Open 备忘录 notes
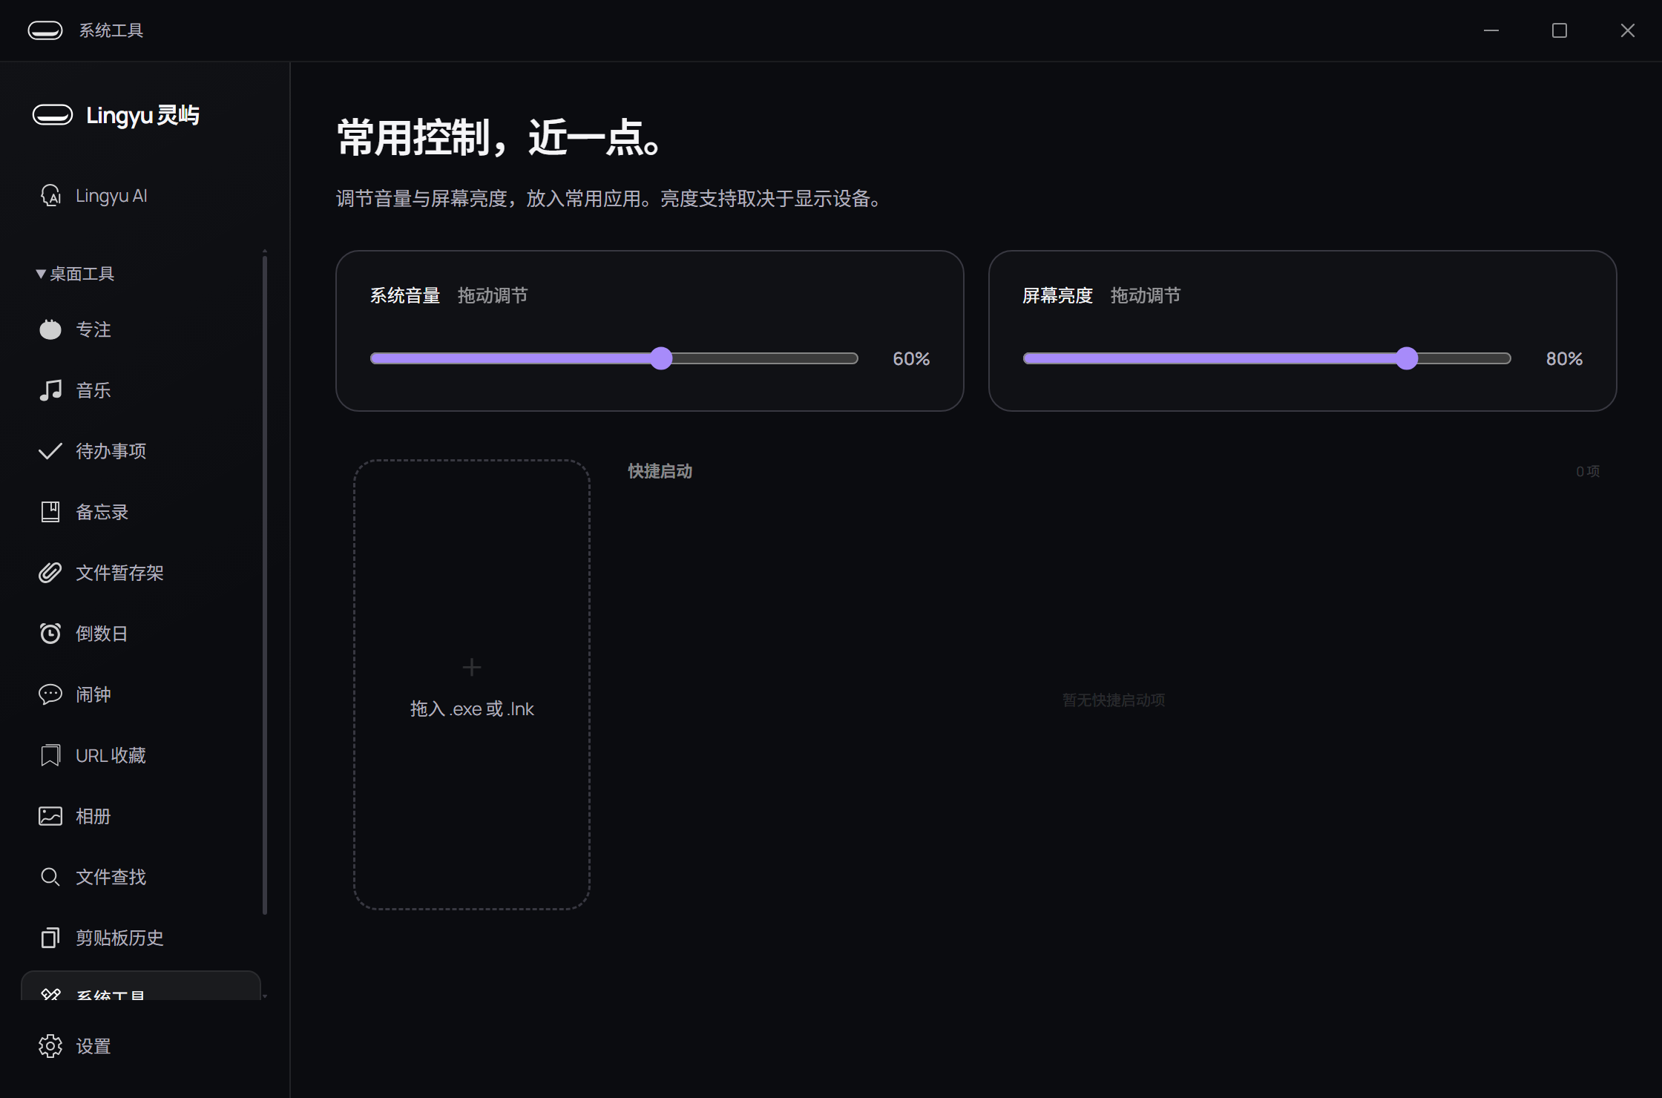 tap(141, 512)
